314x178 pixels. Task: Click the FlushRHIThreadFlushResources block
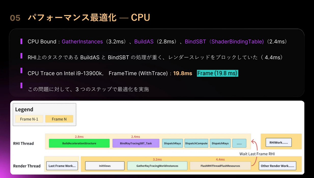click(x=220, y=166)
